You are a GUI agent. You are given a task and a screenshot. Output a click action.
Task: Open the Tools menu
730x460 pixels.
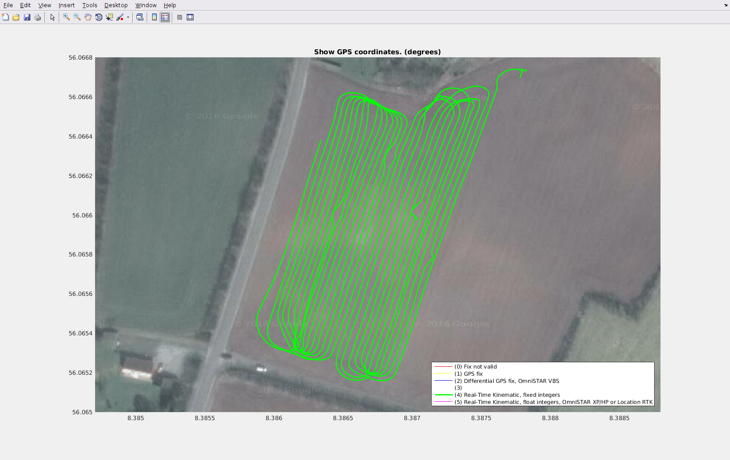(90, 5)
